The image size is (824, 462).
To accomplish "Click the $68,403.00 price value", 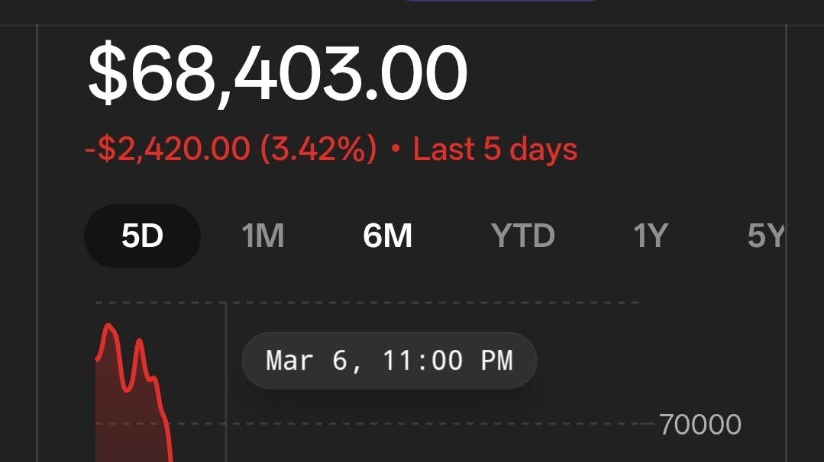I will tap(277, 73).
